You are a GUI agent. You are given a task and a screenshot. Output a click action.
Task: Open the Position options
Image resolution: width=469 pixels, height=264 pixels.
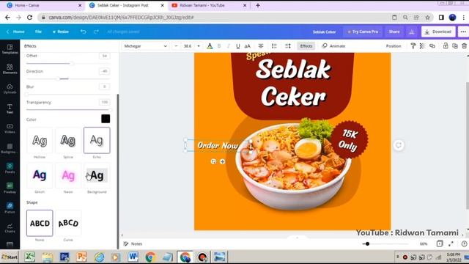tap(394, 45)
